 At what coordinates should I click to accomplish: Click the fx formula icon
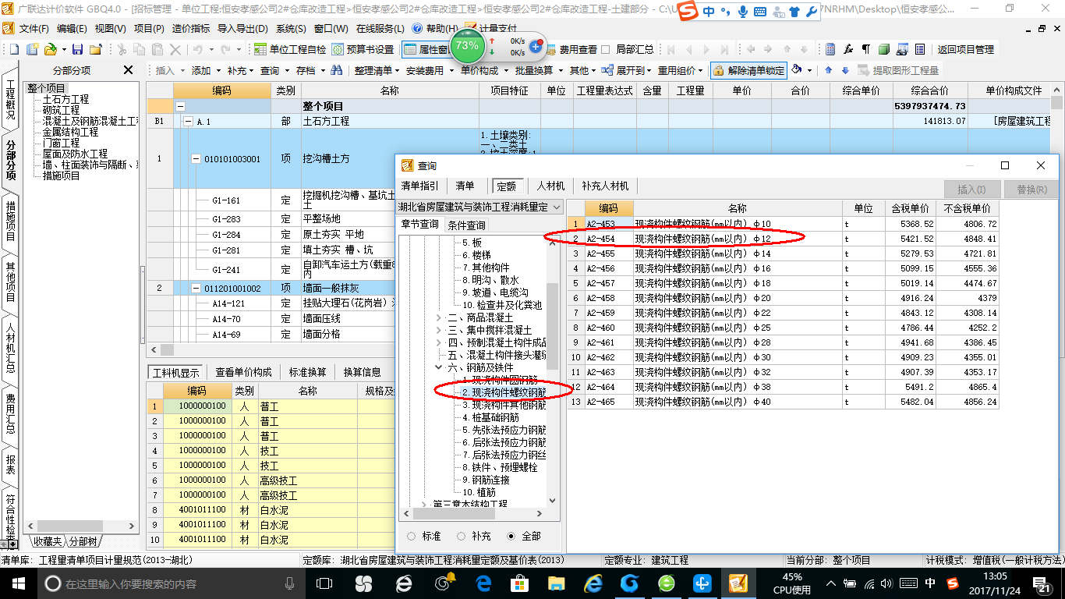point(849,49)
